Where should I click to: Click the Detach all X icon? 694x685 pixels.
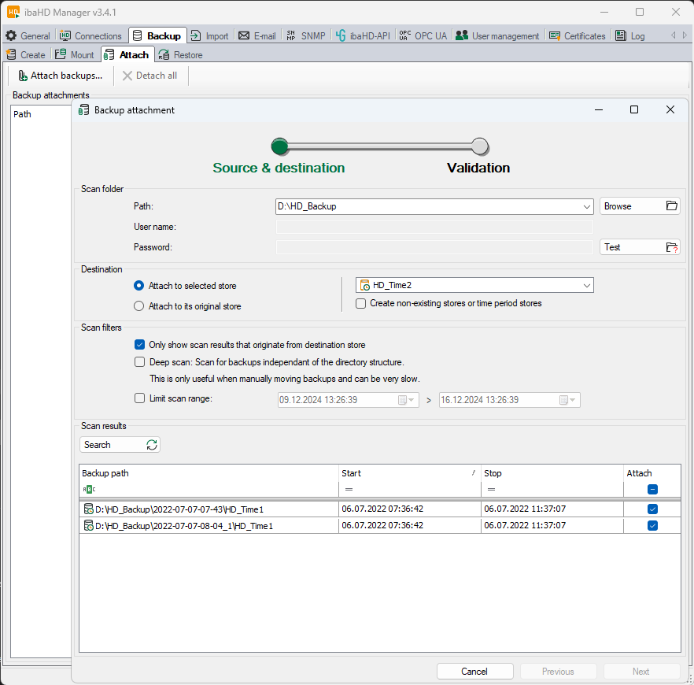tap(127, 76)
